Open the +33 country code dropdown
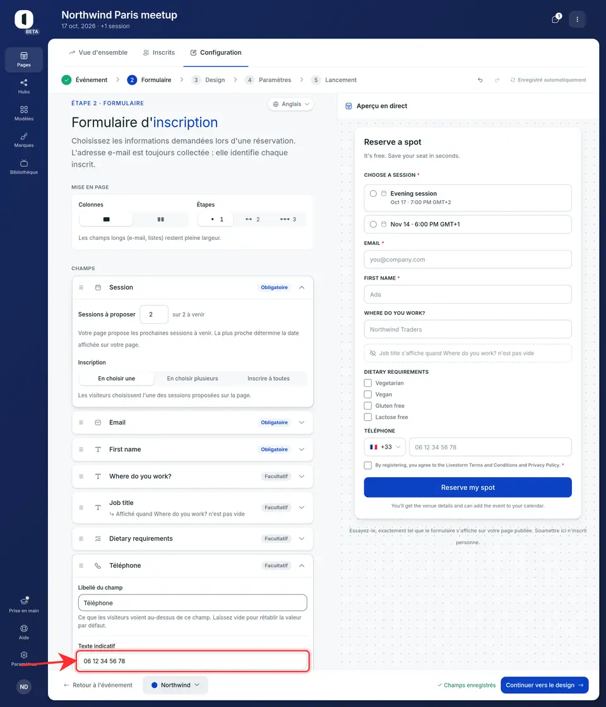Viewport: 606px width, 707px height. (384, 447)
